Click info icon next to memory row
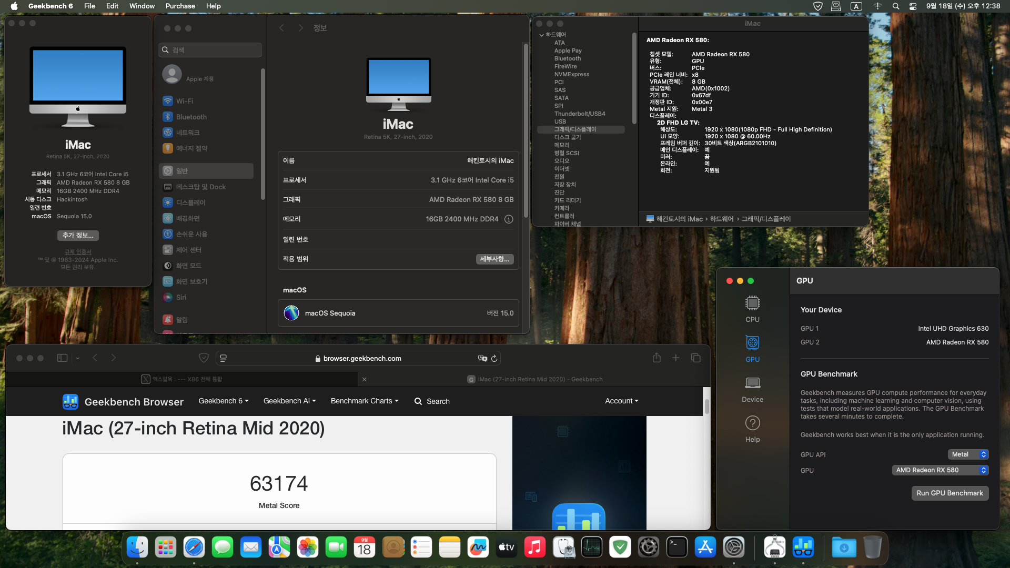 pyautogui.click(x=509, y=219)
